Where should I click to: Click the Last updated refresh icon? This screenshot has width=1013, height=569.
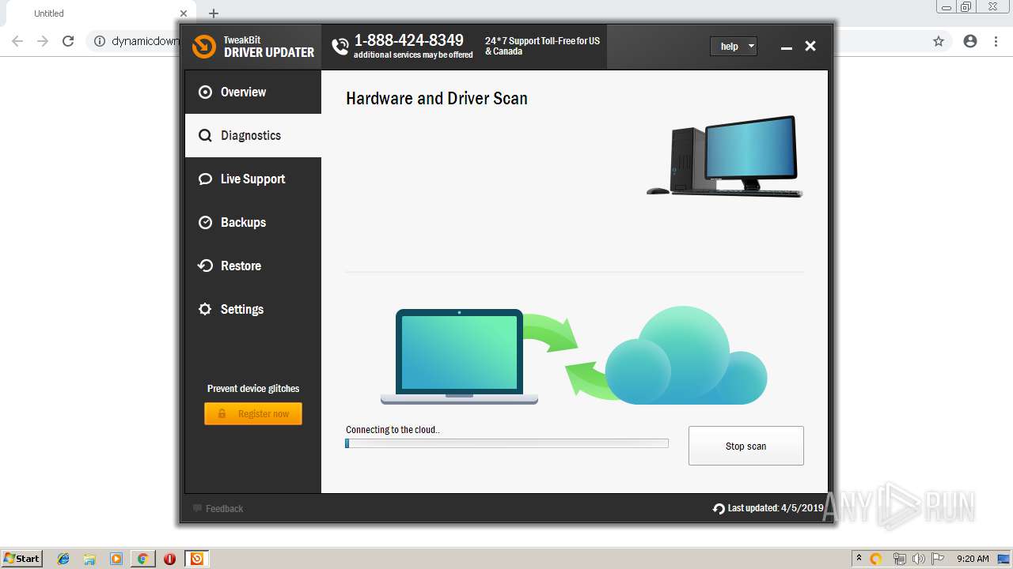point(719,508)
